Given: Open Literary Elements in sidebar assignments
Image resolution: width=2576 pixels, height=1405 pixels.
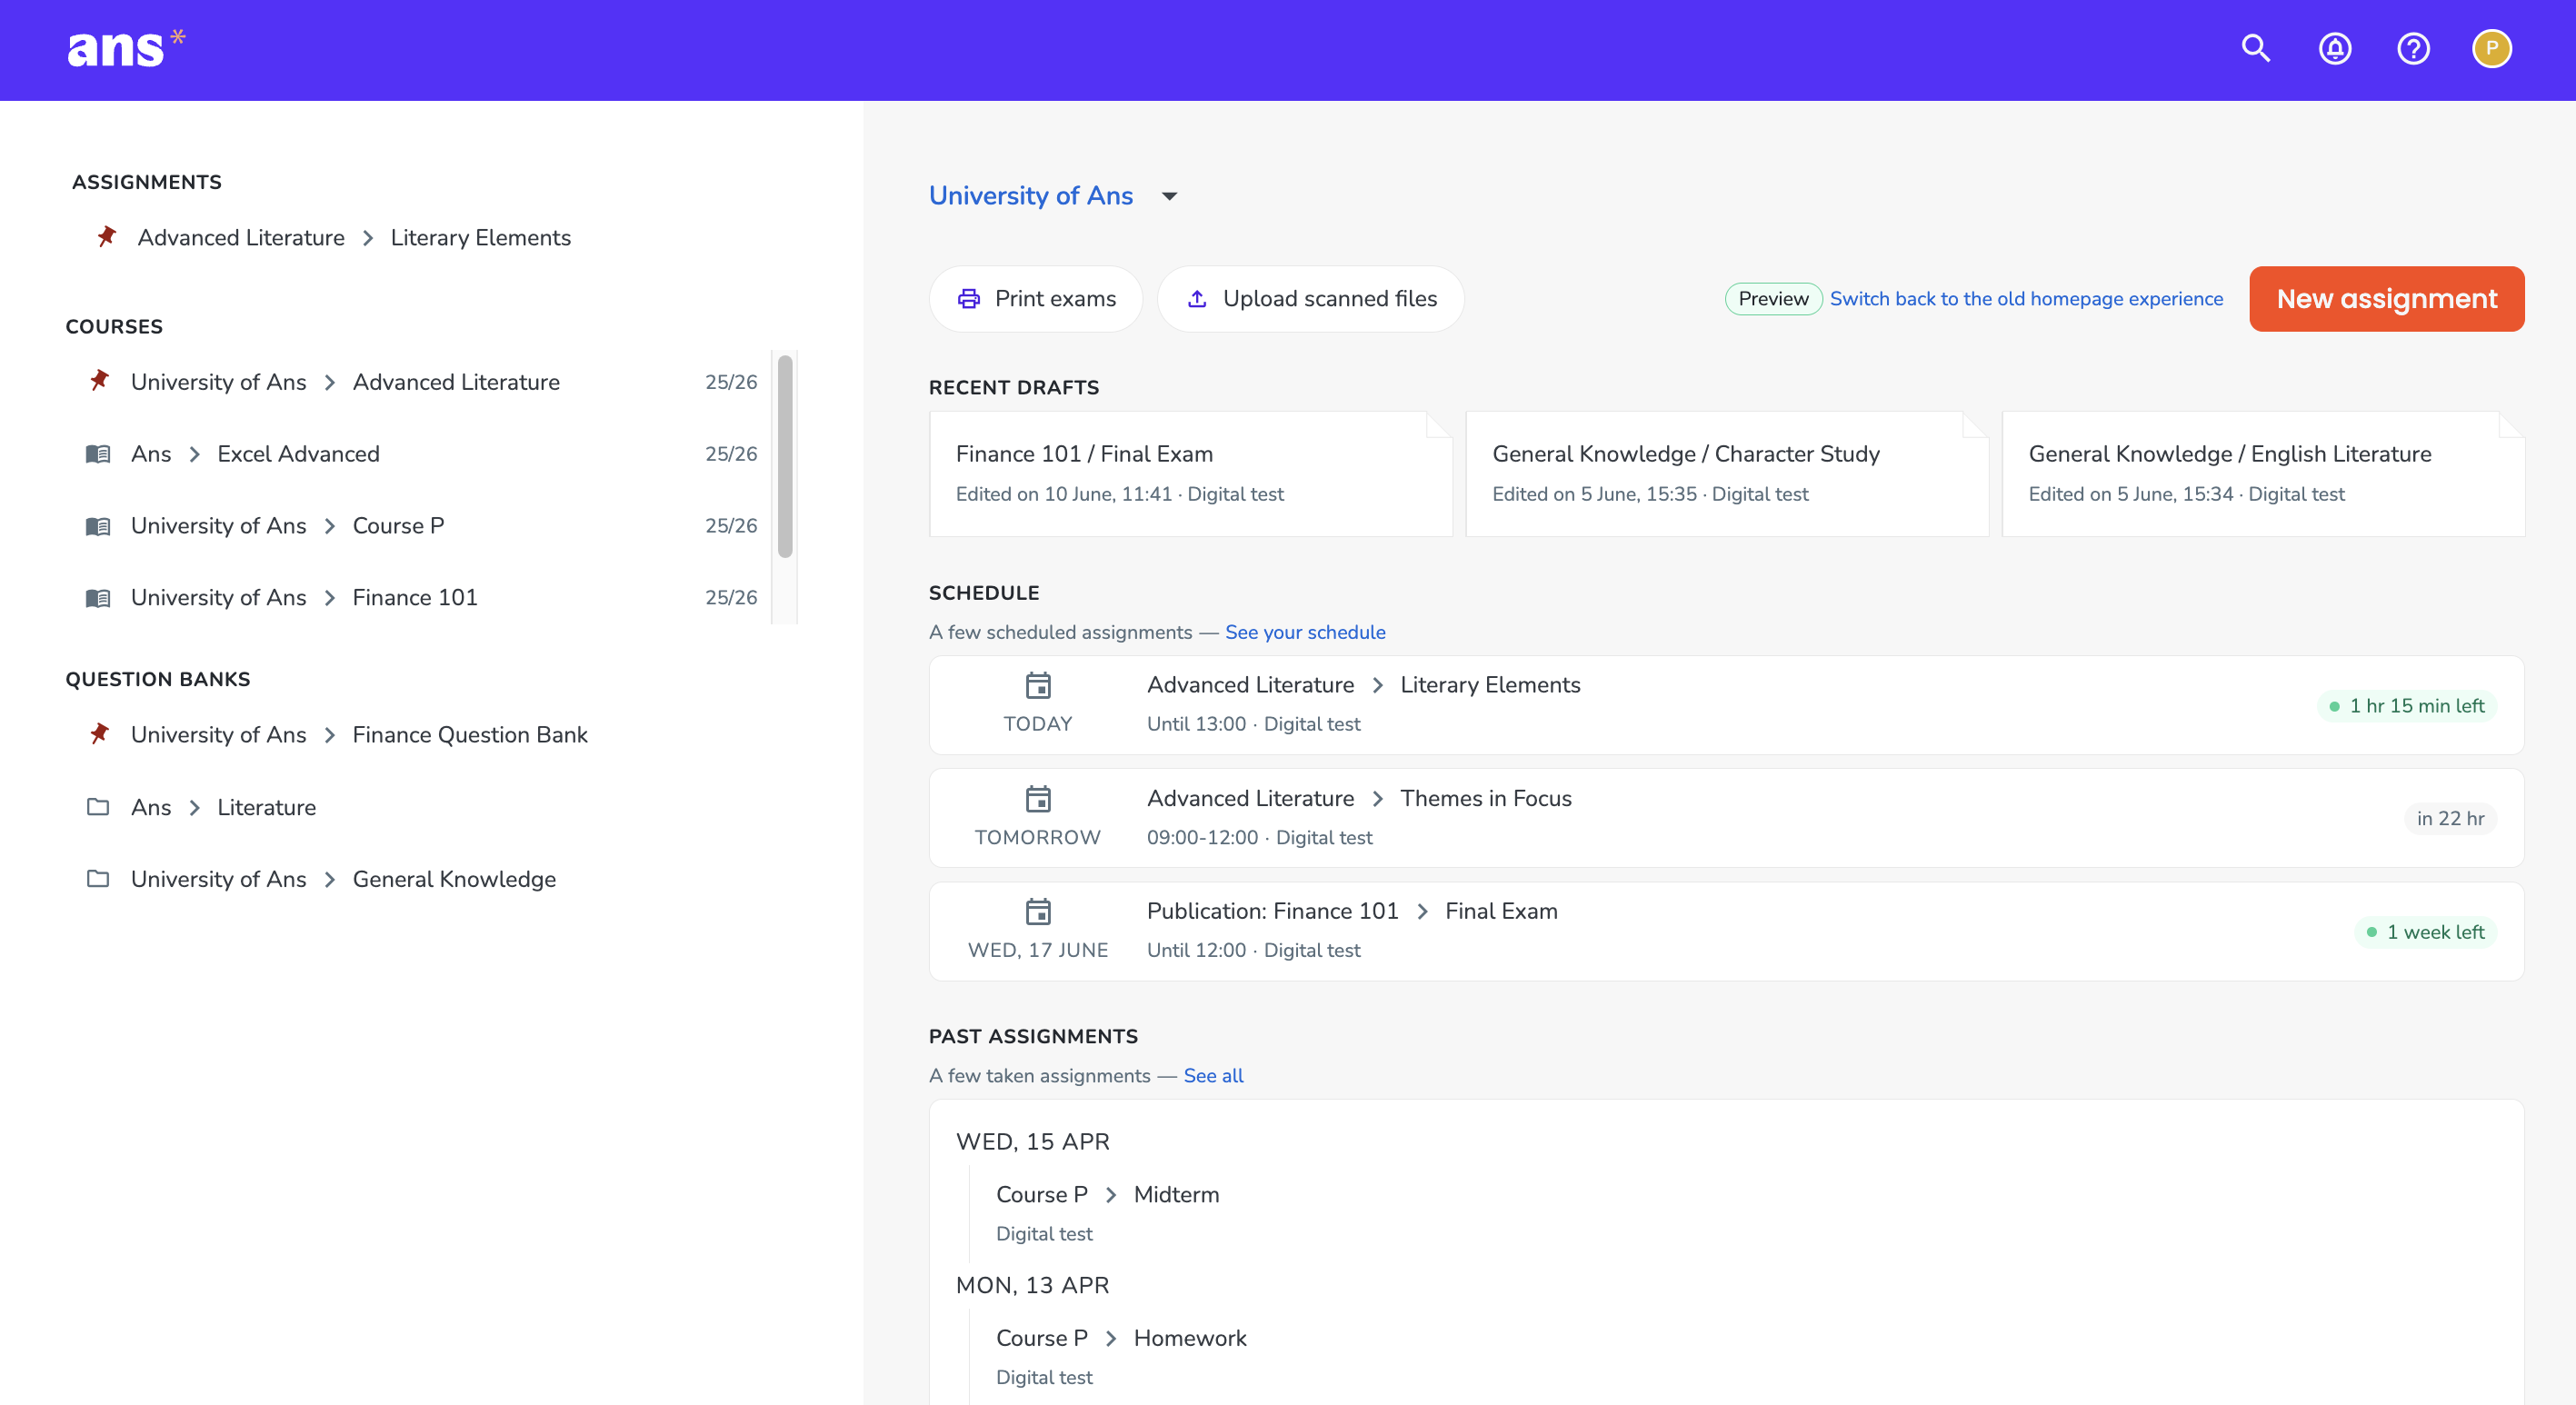Looking at the screenshot, I should click(480, 238).
